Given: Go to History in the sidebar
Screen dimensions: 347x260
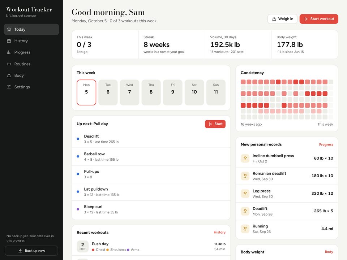Looking at the screenshot, I should point(31,41).
